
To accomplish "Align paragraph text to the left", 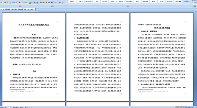I will (x=41, y=2).
